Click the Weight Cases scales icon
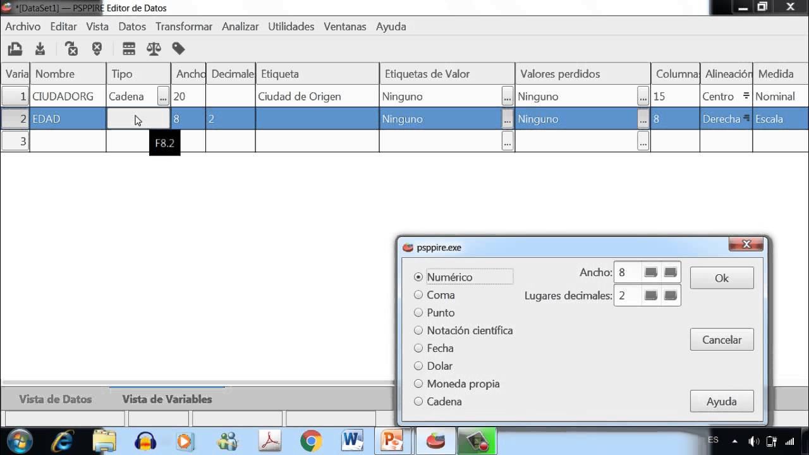The height and width of the screenshot is (455, 809). pos(154,49)
